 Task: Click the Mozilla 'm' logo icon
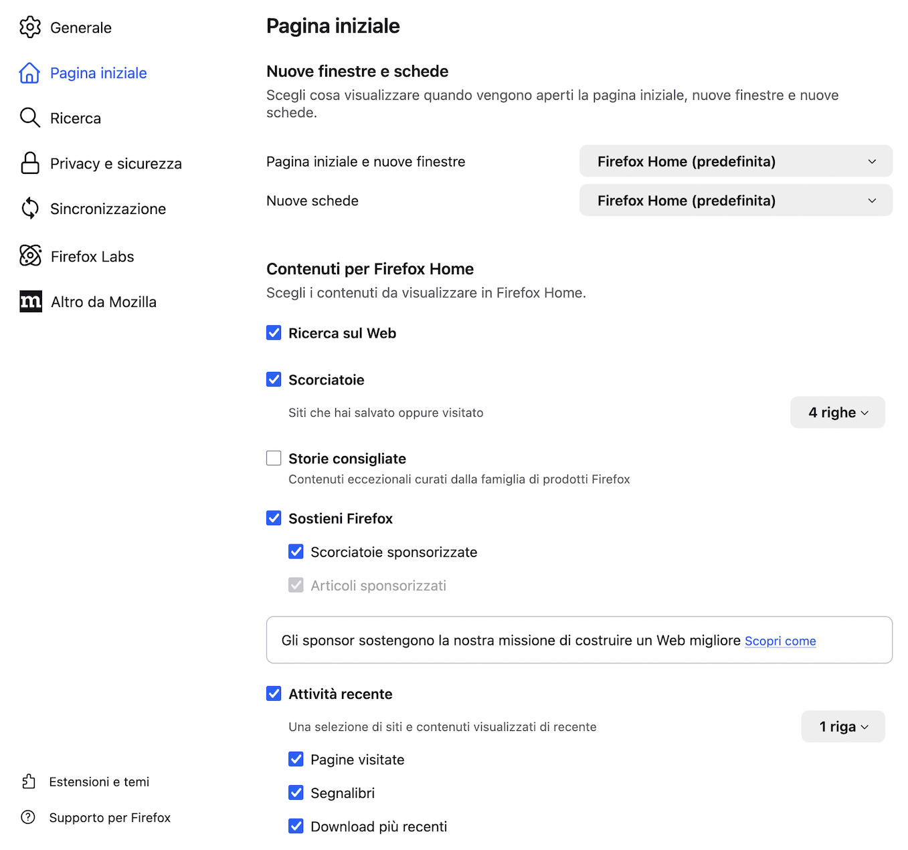pos(30,302)
